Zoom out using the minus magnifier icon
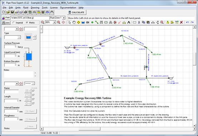 coord(43,23)
